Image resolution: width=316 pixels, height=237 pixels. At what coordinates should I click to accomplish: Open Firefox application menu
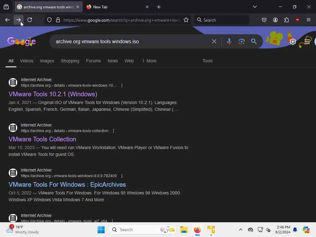308,20
